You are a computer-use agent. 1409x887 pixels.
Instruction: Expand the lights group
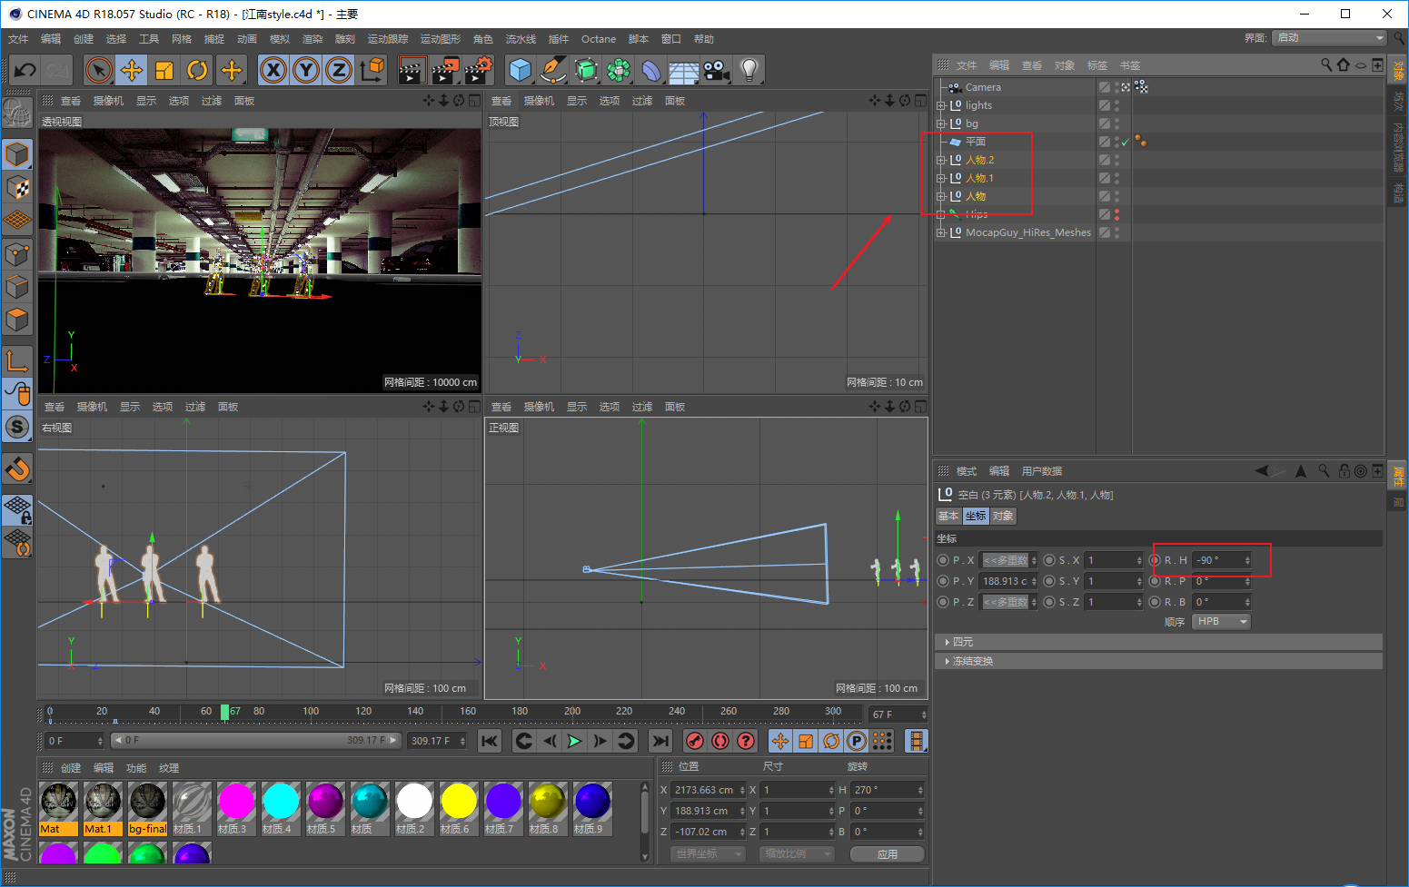pyautogui.click(x=941, y=105)
